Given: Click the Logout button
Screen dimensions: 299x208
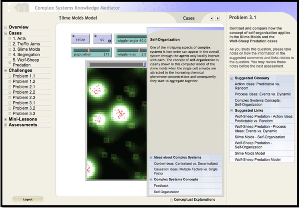Looking at the screenshot, I should (28, 199).
